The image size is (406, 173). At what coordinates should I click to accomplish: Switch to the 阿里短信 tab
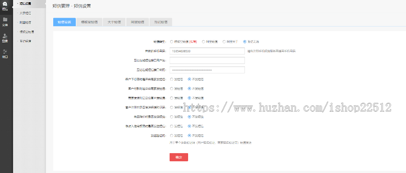point(138,22)
